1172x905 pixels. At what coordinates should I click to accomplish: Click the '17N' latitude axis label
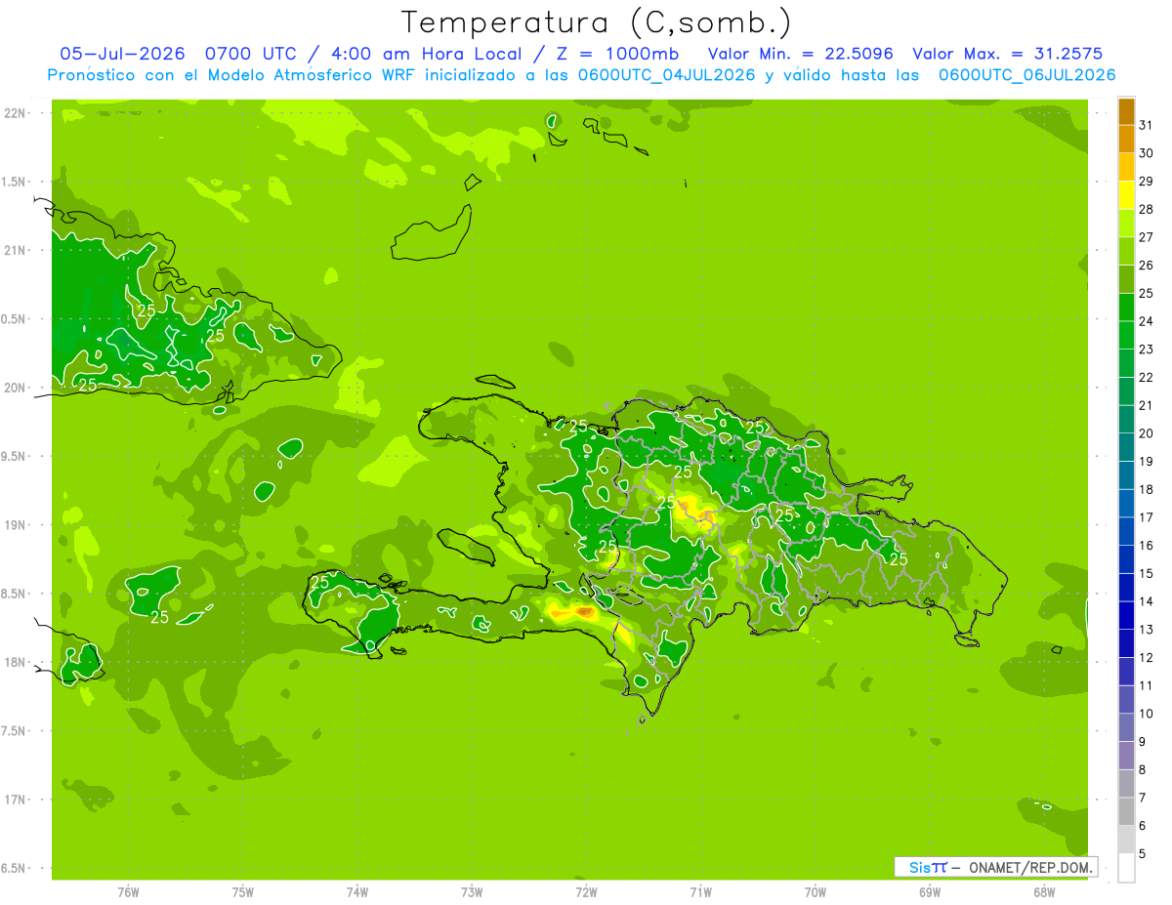(15, 800)
